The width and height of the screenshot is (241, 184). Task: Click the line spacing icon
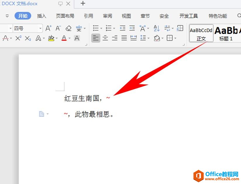143,38
